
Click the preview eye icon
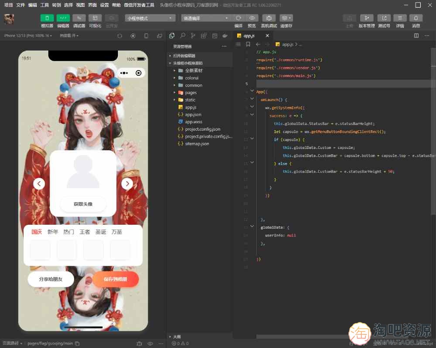pos(252,18)
